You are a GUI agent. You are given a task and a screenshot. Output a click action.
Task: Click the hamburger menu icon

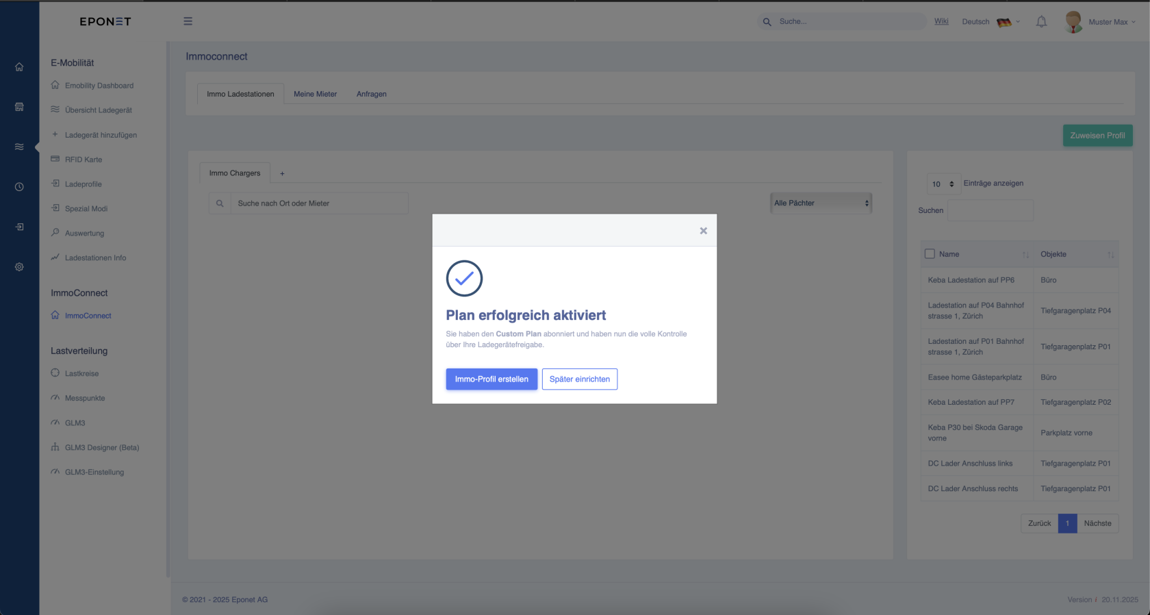tap(188, 21)
